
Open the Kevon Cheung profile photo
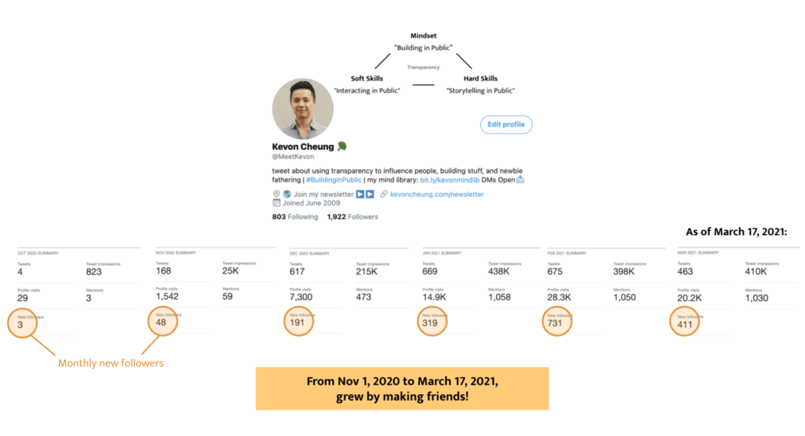pos(303,109)
